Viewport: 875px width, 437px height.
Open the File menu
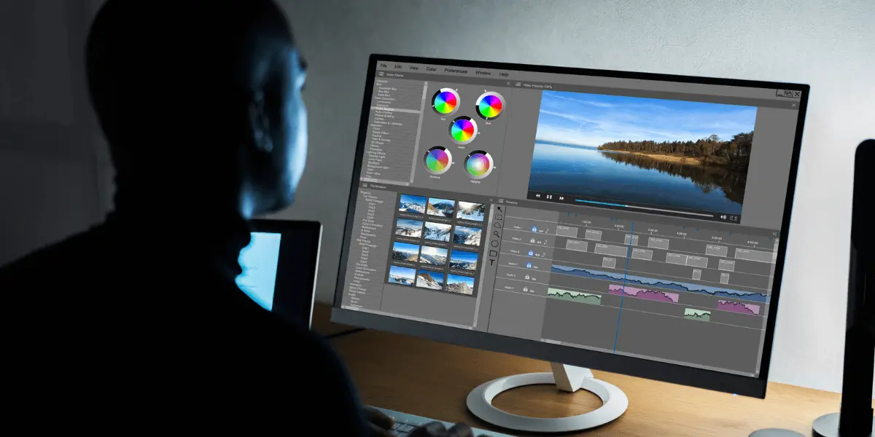tap(384, 66)
